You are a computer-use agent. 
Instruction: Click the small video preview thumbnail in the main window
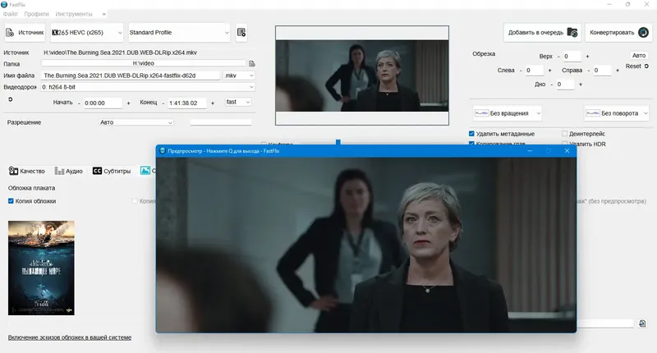coord(362,76)
